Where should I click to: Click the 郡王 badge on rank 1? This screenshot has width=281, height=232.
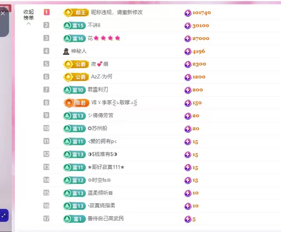[x=76, y=13]
